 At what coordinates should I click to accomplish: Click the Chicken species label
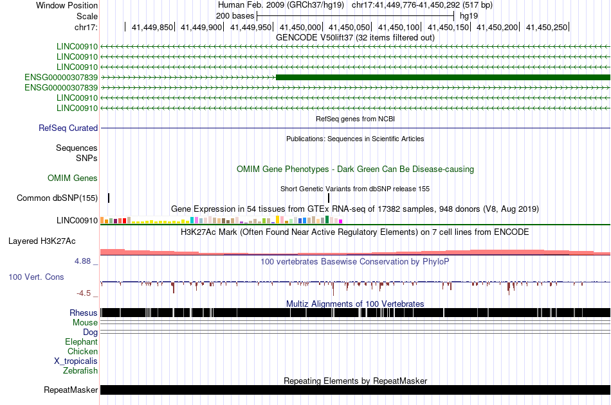click(82, 351)
